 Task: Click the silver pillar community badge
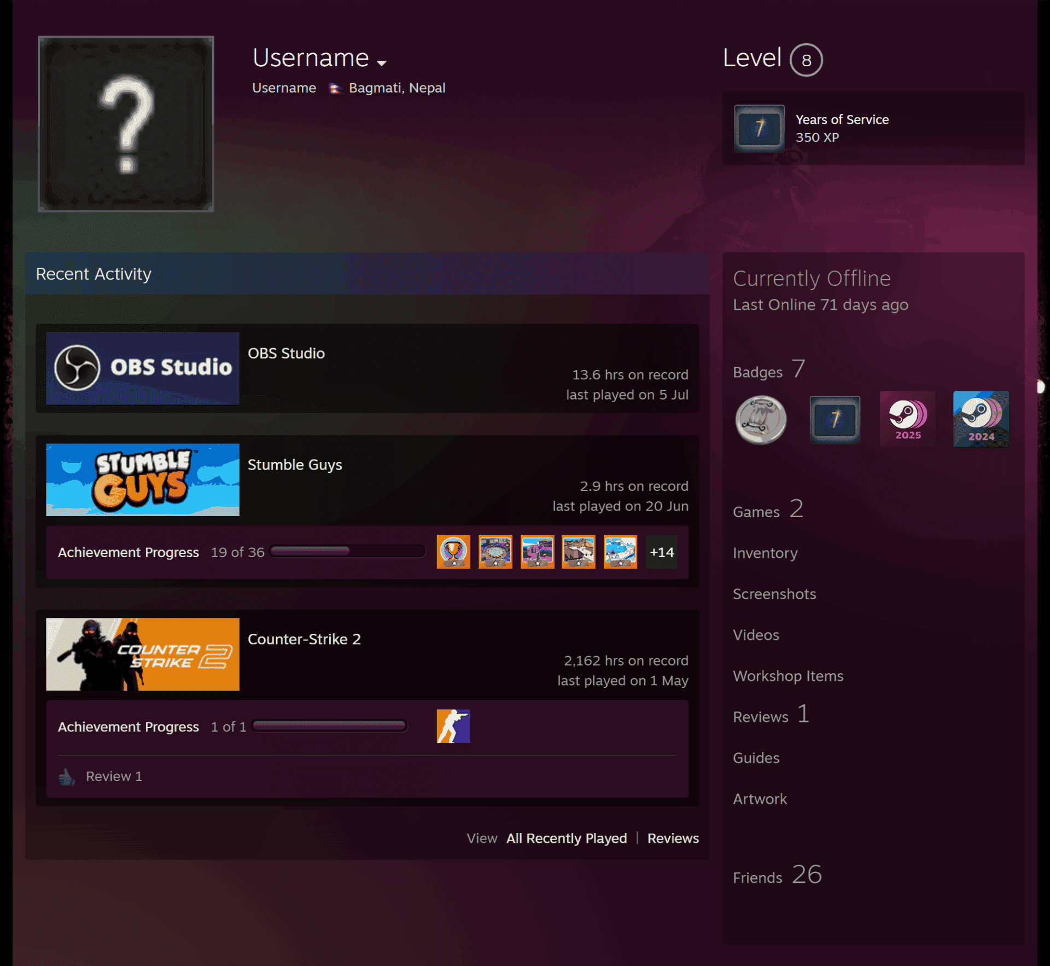pos(761,420)
